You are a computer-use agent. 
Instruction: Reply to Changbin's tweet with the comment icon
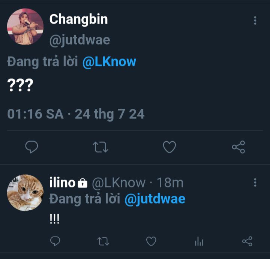(x=31, y=147)
